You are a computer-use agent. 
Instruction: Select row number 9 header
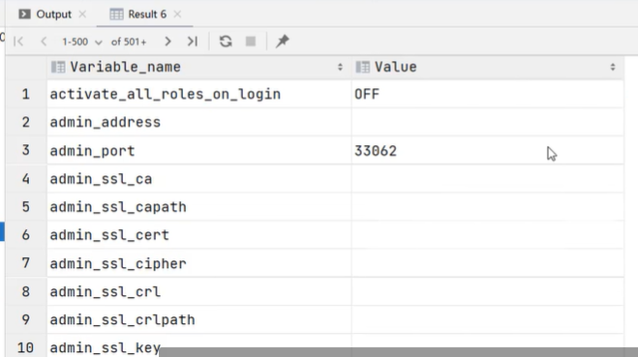click(26, 319)
